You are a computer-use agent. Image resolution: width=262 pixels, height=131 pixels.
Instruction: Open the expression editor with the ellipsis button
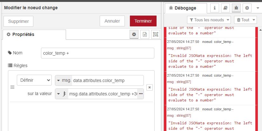click(x=140, y=94)
